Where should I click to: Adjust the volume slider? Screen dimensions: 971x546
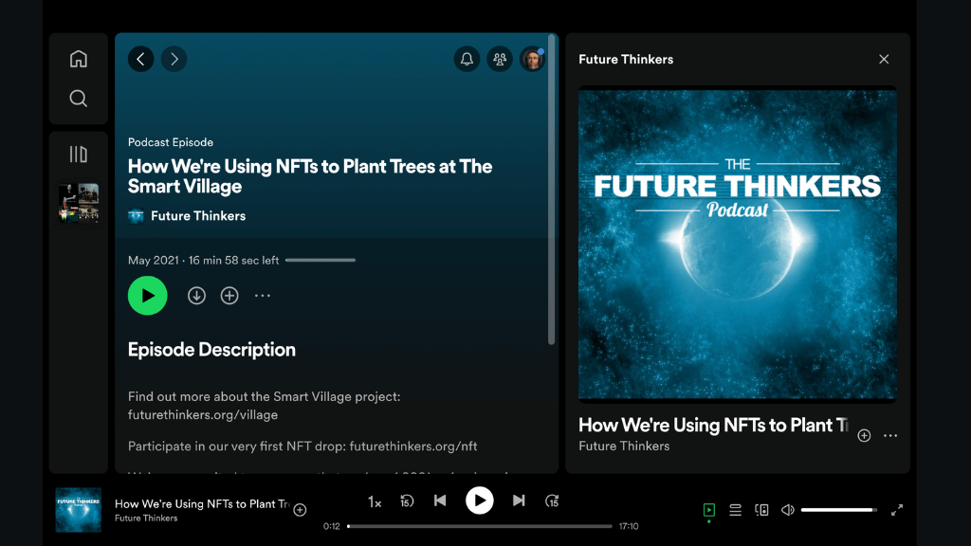[838, 509]
